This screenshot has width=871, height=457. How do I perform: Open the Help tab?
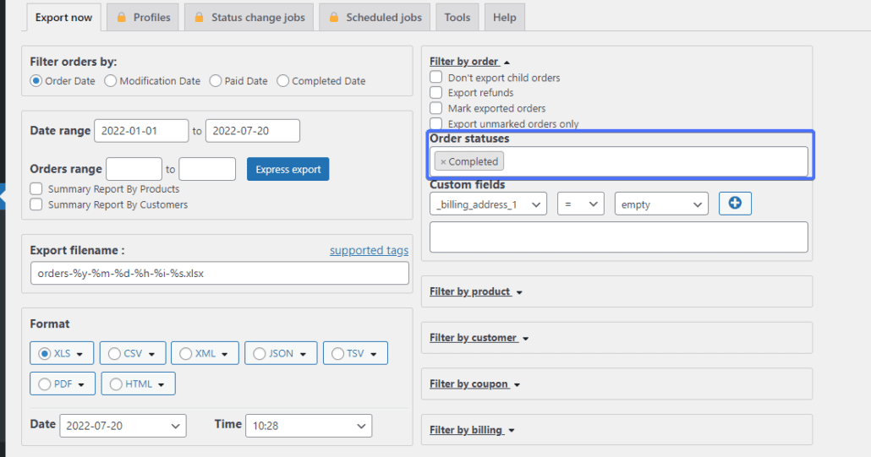[x=504, y=17]
